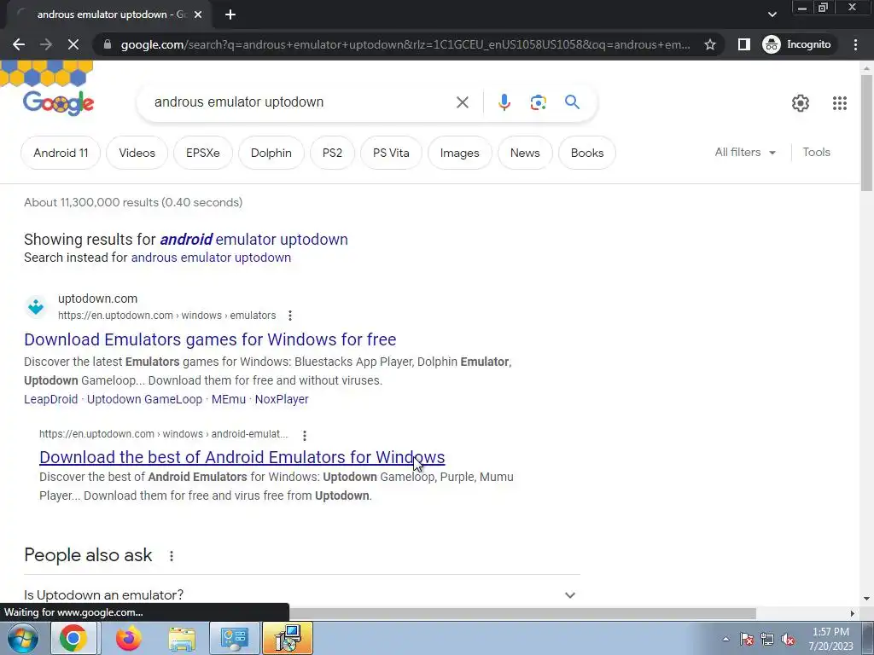Click the network tray icon
The image size is (874, 655).
coord(767,639)
